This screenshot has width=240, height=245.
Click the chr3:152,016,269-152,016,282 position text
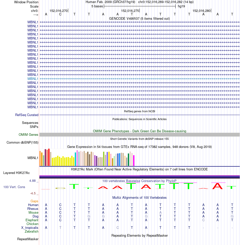point(166,2)
